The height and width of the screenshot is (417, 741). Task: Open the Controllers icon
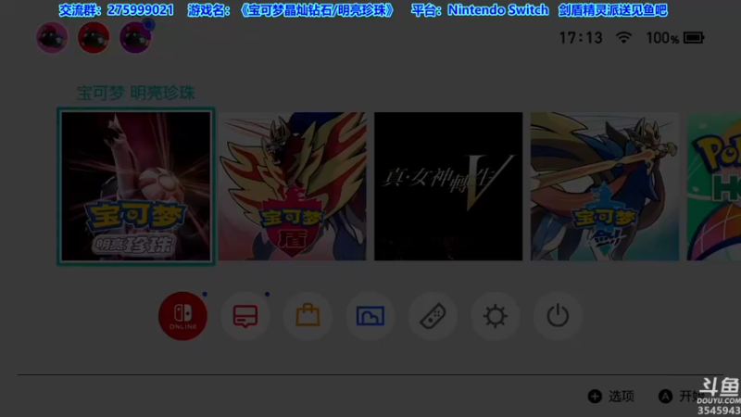coord(433,316)
